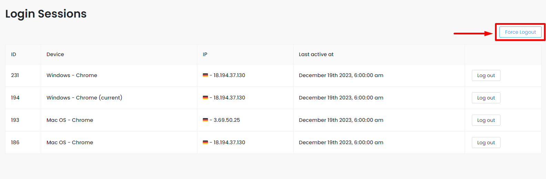Click the Force Logout button

point(520,32)
